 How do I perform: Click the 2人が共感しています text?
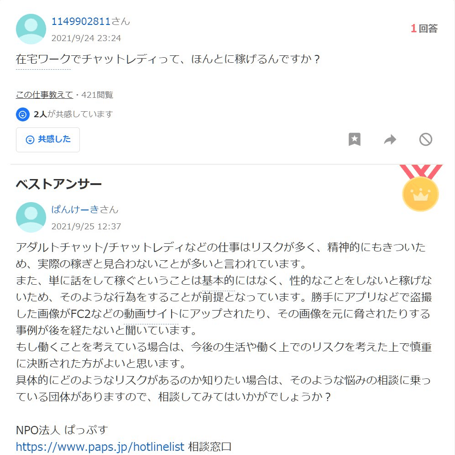tap(73, 114)
